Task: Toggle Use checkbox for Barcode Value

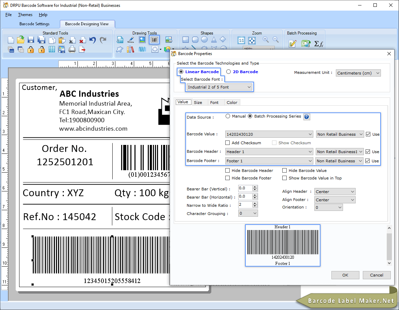Action: point(368,134)
